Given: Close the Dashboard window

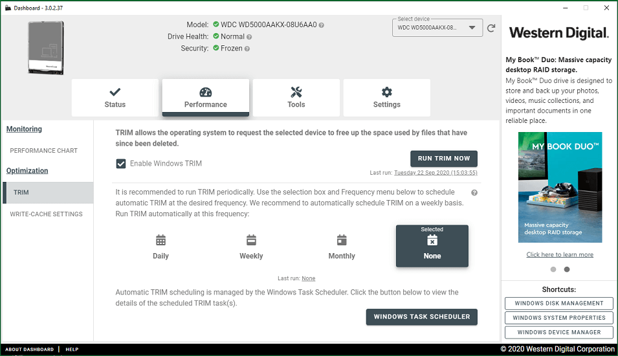Looking at the screenshot, I should (606, 8).
